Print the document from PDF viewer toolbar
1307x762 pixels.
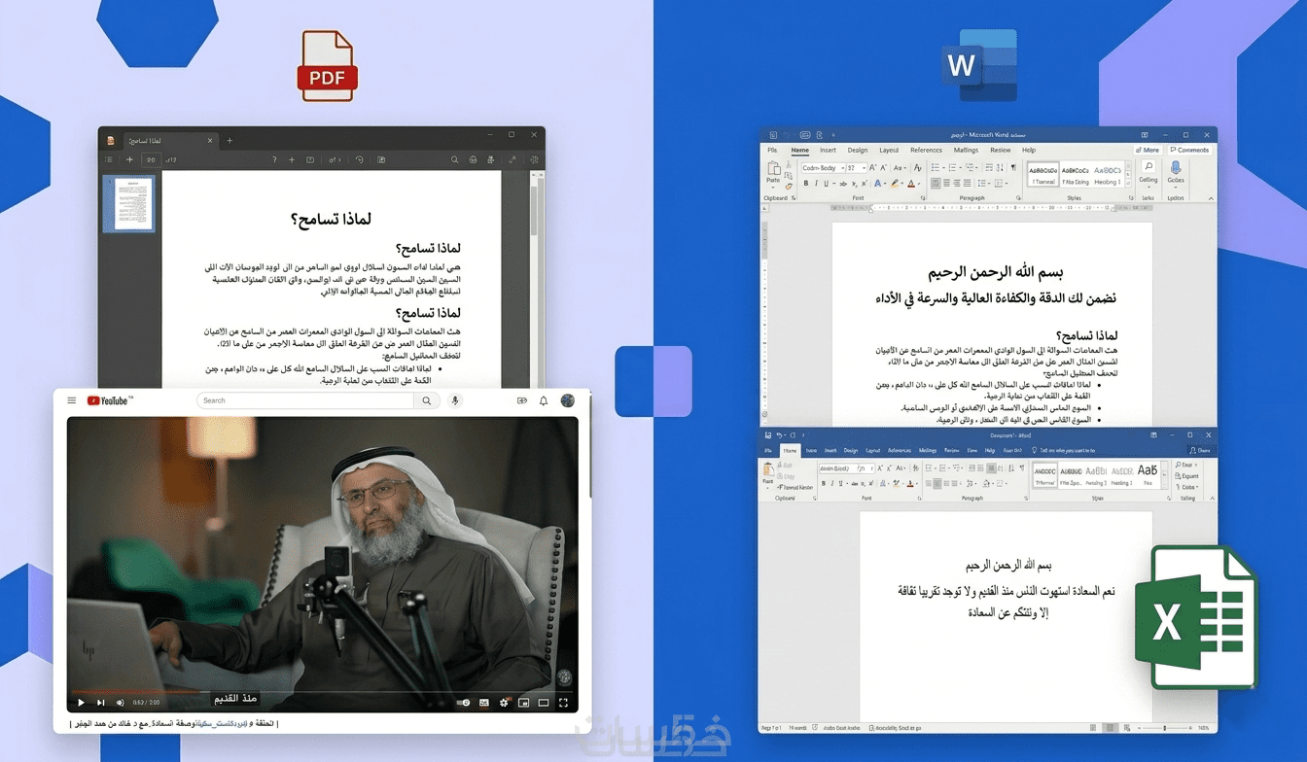pos(473,159)
